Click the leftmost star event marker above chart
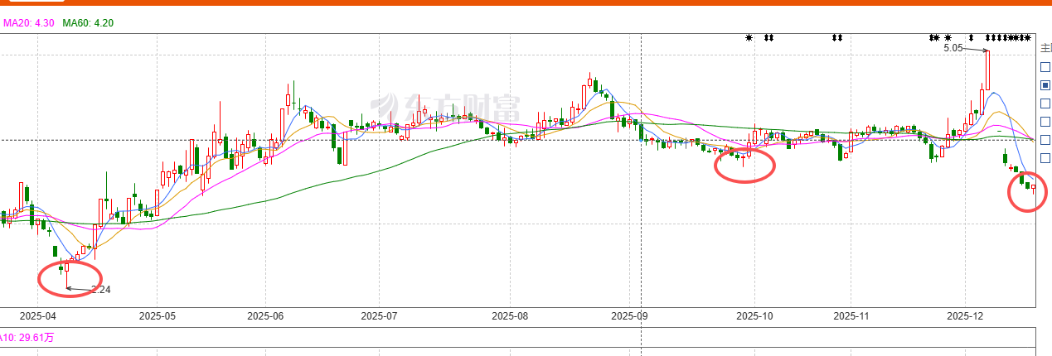Viewport: 1052px width, 356px height. click(749, 37)
